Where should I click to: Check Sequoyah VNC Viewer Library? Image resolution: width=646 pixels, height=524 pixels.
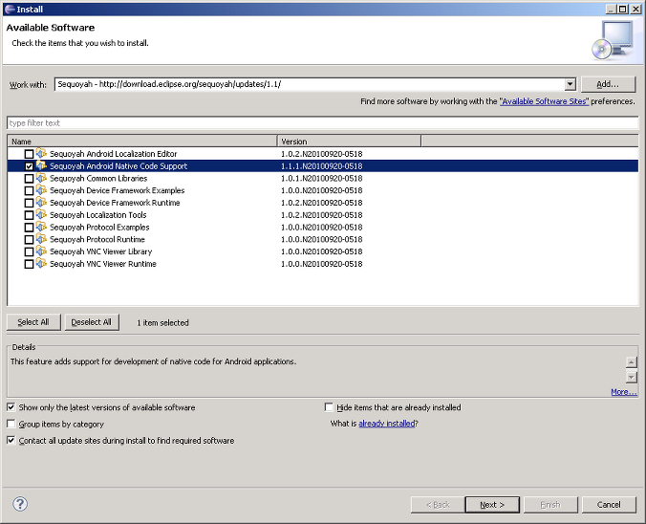coord(29,251)
